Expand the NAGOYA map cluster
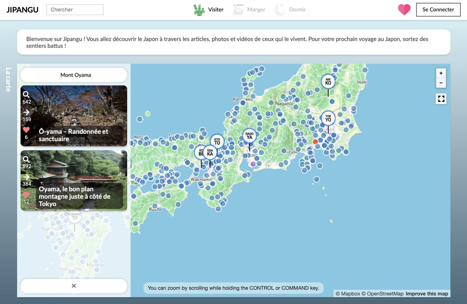467x304 pixels. [249, 136]
